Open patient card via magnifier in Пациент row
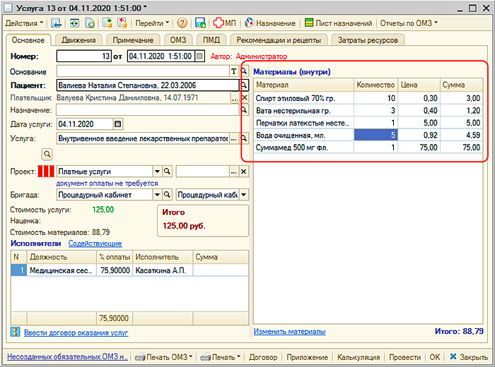The image size is (495, 367). coord(244,85)
